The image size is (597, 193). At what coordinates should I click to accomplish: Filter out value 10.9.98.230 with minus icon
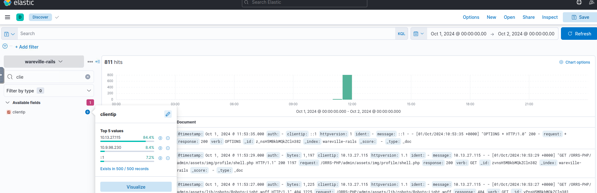(x=168, y=148)
